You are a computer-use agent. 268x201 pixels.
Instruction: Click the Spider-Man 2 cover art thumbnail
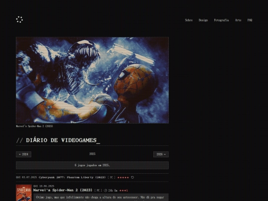click(x=24, y=193)
